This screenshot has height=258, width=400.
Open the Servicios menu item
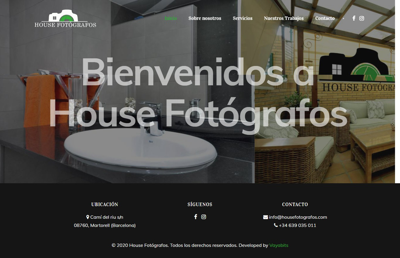pyautogui.click(x=242, y=18)
